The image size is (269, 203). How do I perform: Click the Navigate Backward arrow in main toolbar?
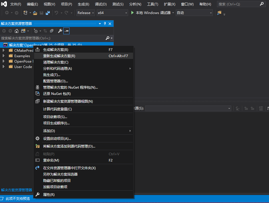click(7, 13)
